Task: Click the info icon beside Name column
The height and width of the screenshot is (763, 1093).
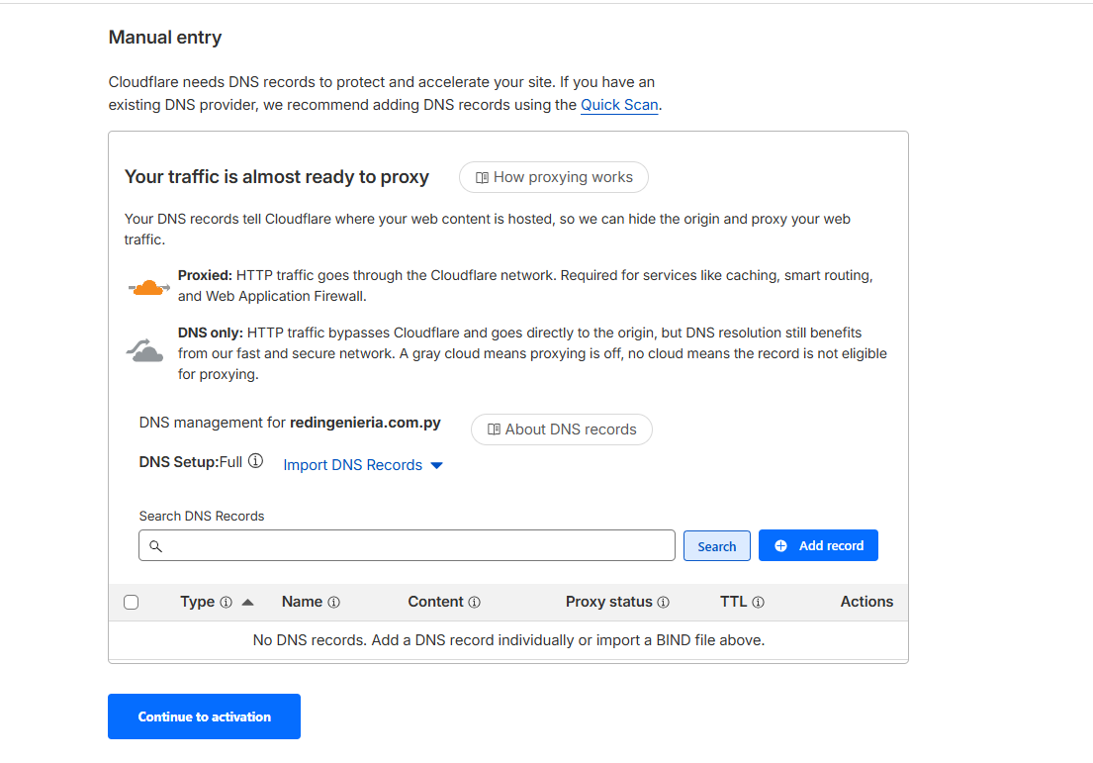Action: tap(333, 603)
